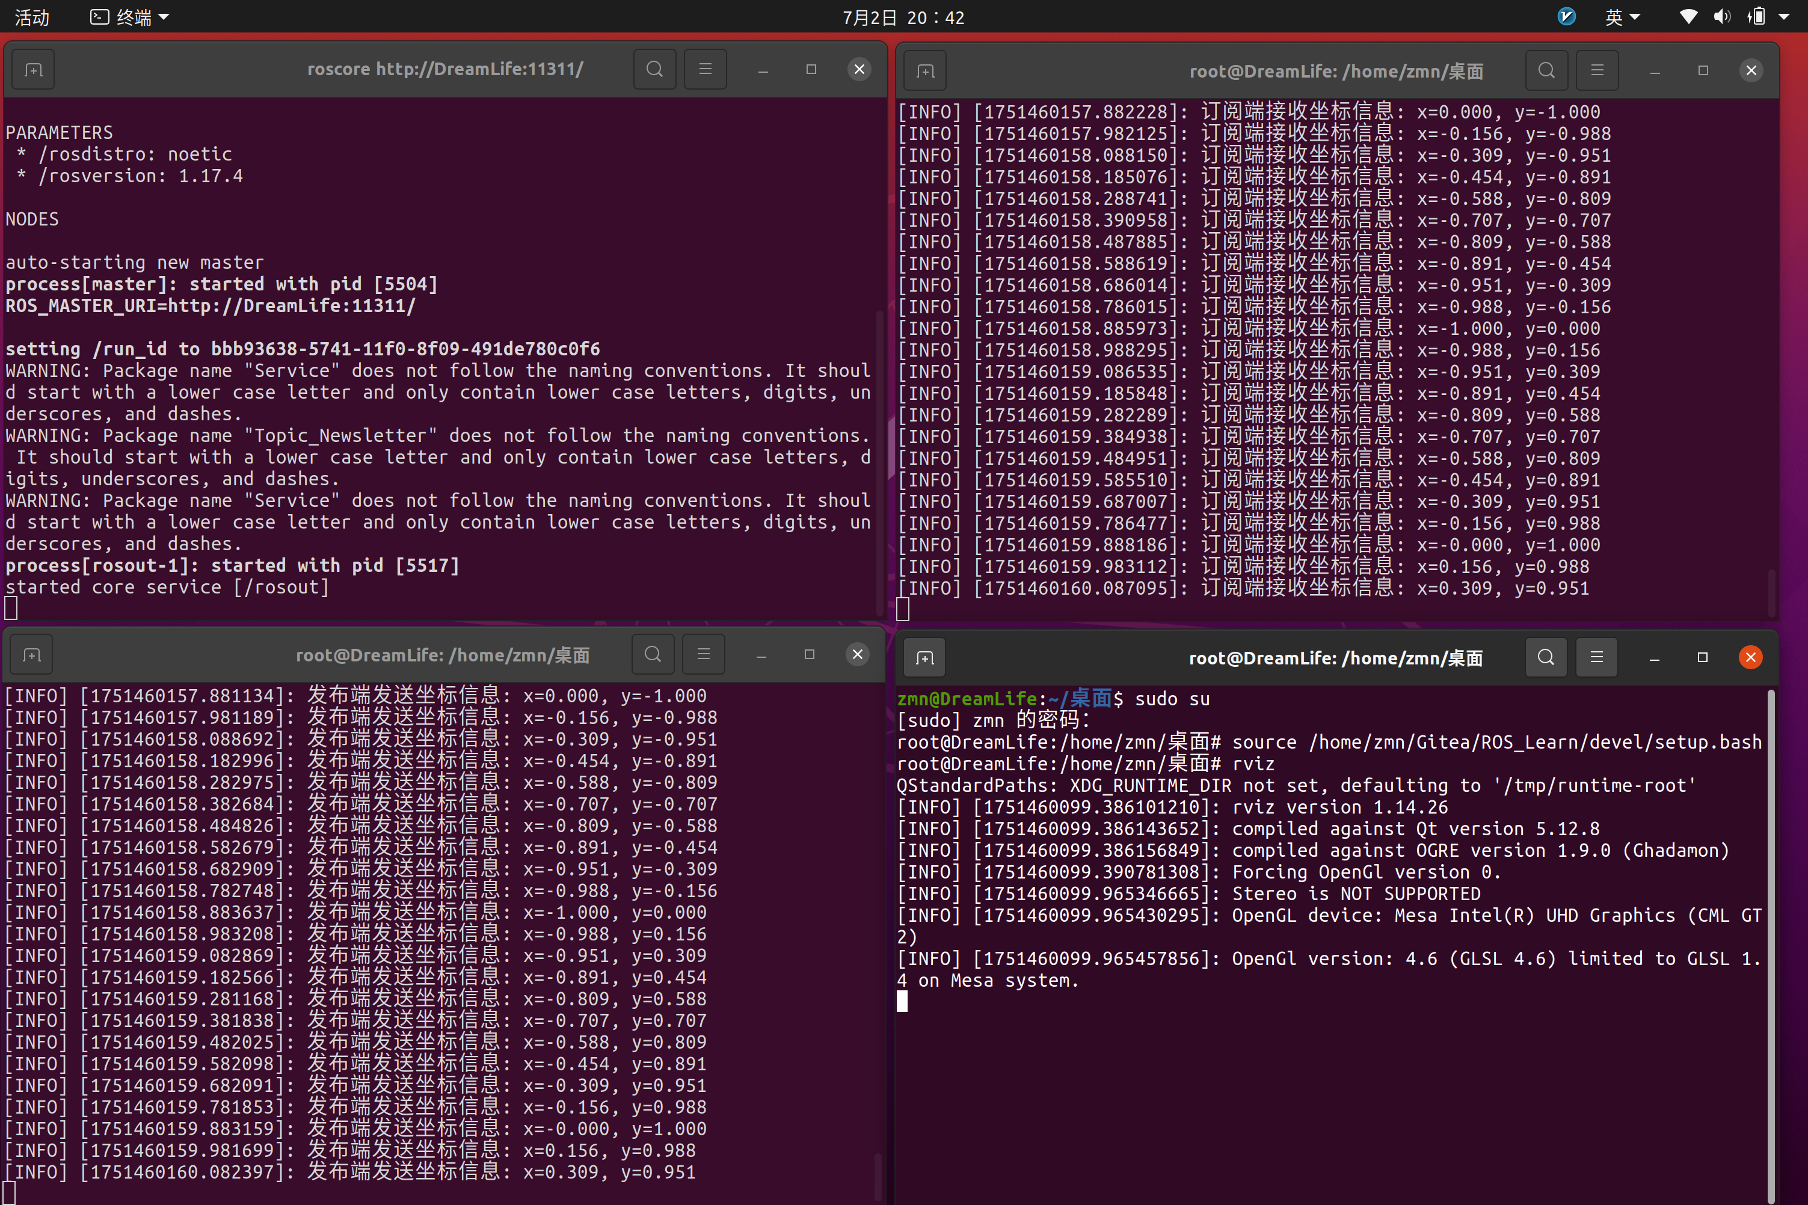Search in subscriber terminal (top-right)
The height and width of the screenshot is (1205, 1808).
[1546, 71]
